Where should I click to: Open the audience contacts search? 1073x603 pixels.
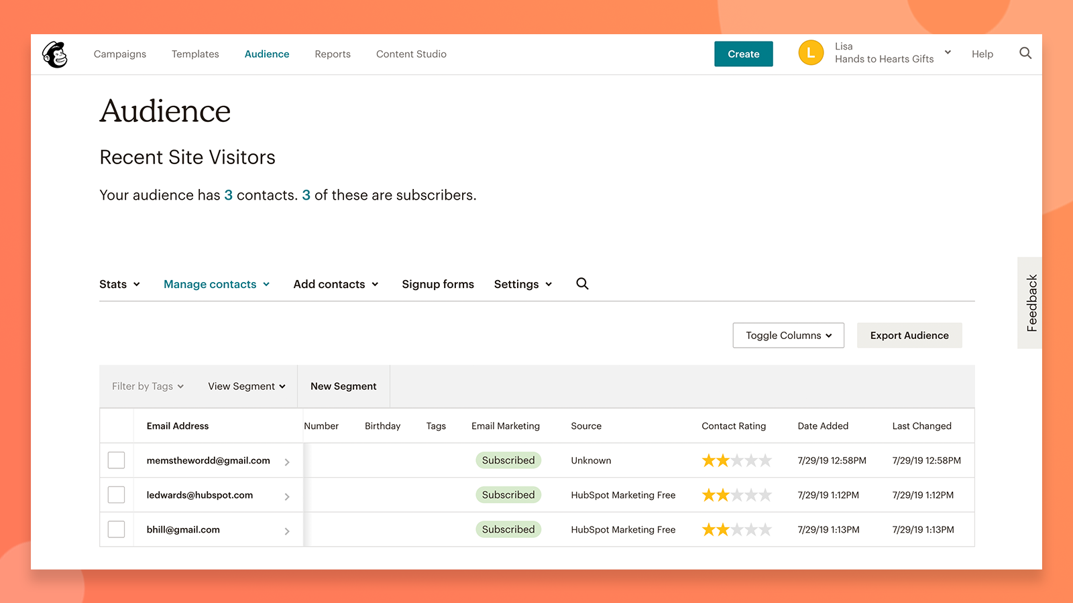(581, 283)
